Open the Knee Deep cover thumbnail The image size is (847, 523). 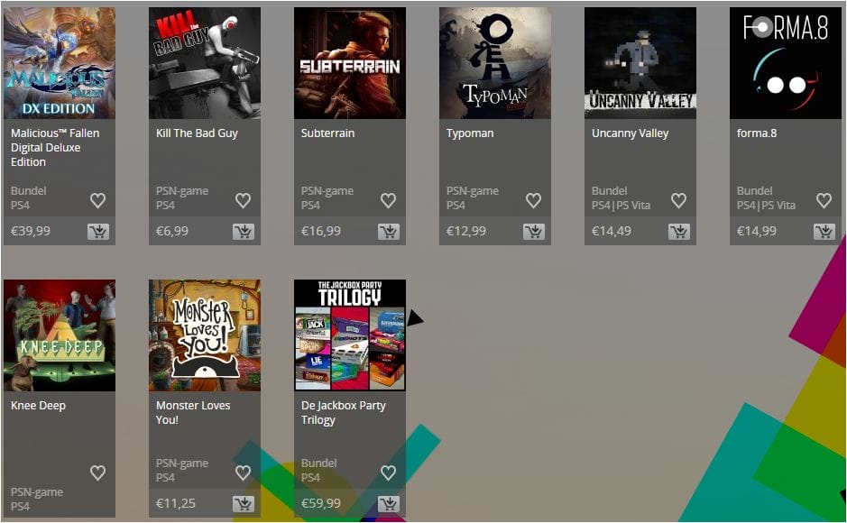[x=60, y=335]
